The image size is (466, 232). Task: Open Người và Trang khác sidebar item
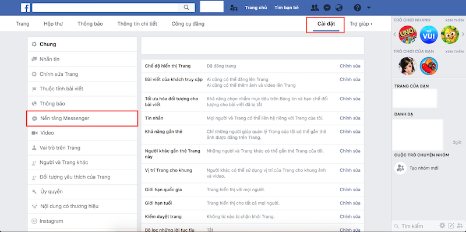point(82,163)
